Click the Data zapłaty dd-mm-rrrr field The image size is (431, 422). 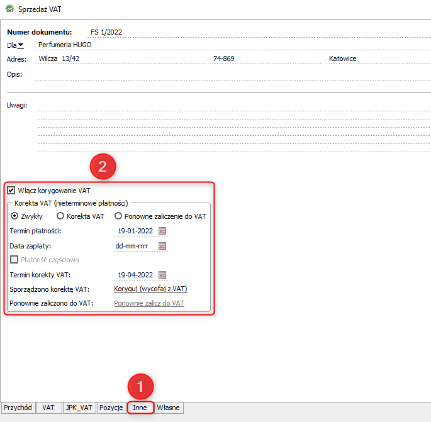132,246
